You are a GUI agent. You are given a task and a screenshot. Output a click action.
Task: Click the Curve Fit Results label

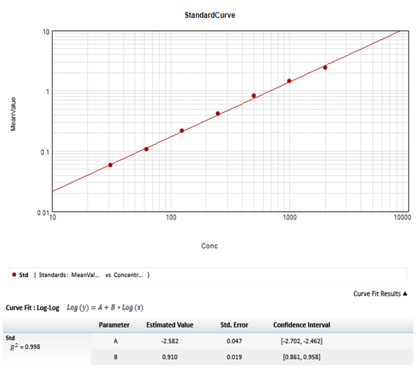(x=377, y=294)
